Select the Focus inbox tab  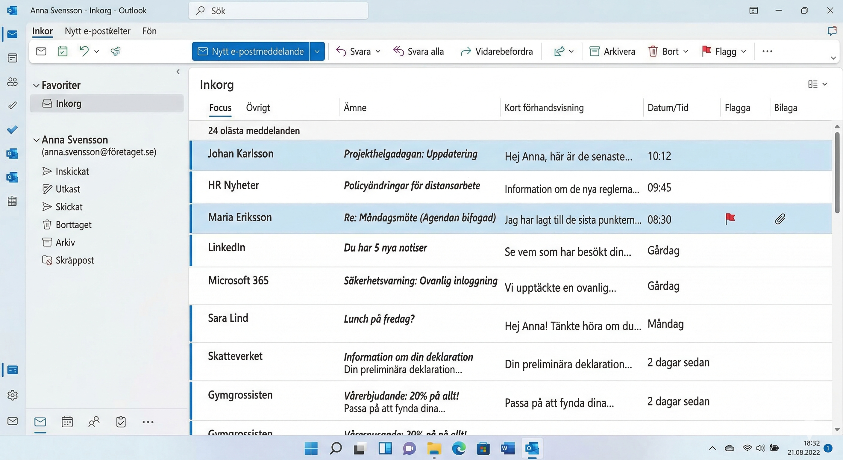click(x=220, y=108)
